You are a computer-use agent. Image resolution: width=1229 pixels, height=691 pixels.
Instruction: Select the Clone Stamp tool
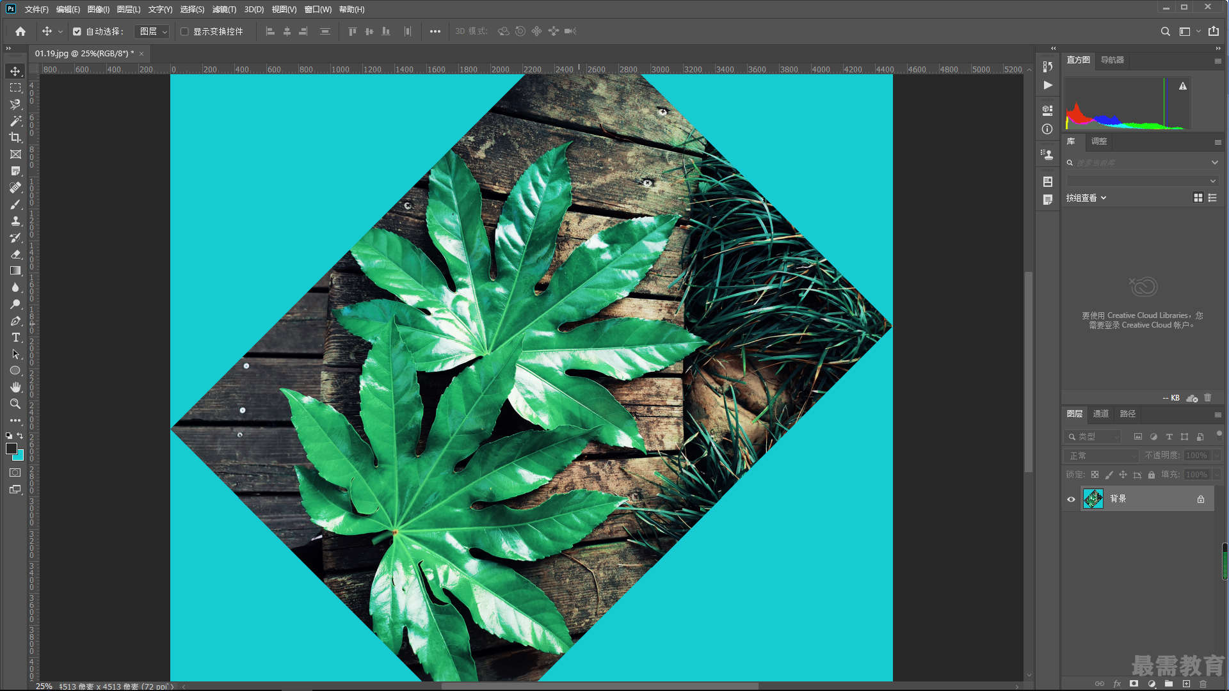(x=15, y=221)
